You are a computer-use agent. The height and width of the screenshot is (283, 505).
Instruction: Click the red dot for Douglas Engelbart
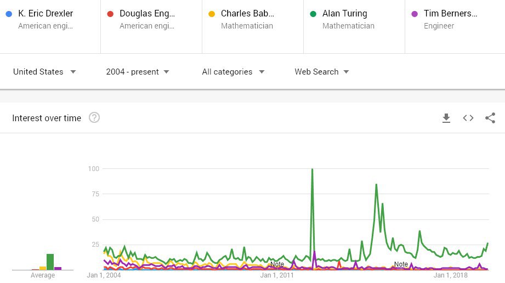[110, 14]
